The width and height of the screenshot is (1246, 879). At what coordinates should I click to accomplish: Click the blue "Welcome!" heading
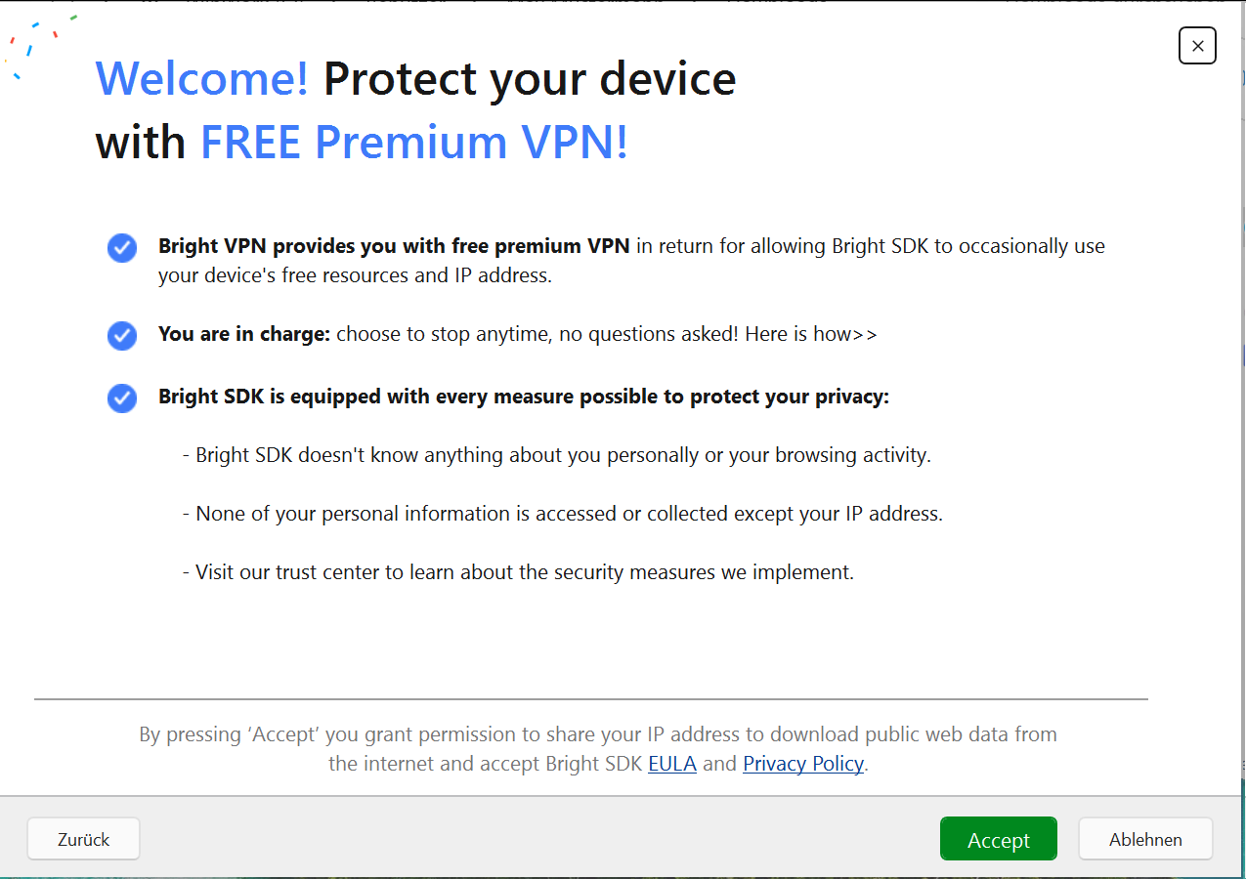pyautogui.click(x=202, y=78)
